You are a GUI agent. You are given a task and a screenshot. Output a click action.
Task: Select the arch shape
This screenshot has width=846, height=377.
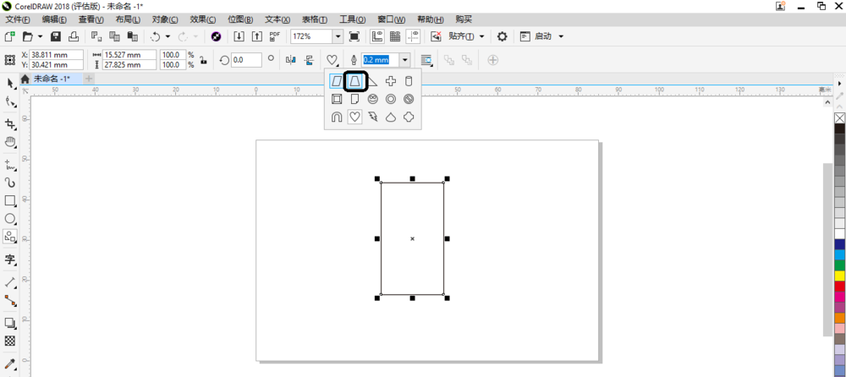coord(337,117)
